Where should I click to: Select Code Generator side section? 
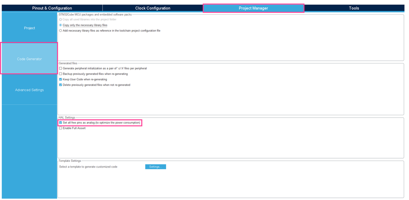[x=29, y=59]
